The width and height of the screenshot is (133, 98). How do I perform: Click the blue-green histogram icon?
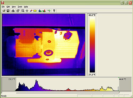(40, 11)
